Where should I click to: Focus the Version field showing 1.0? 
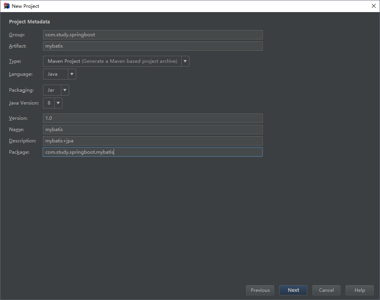(153, 118)
